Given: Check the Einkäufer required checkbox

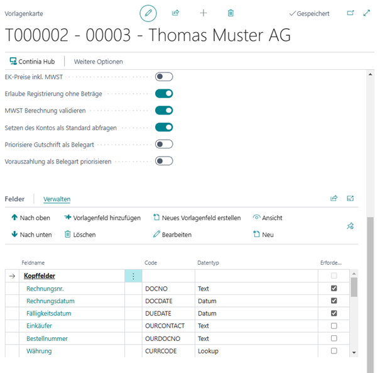Looking at the screenshot, I should [334, 326].
